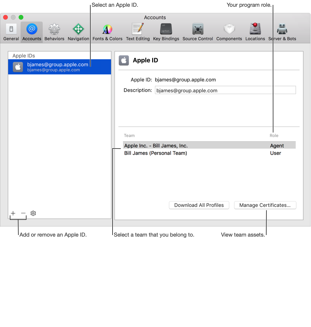
Task: Open Behaviors gear preferences
Action: tap(54, 32)
